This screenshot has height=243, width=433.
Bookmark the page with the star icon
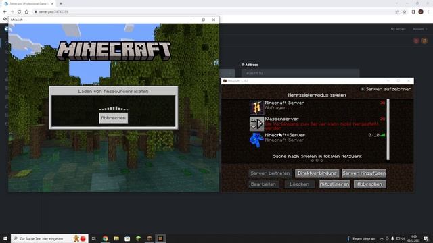405,12
